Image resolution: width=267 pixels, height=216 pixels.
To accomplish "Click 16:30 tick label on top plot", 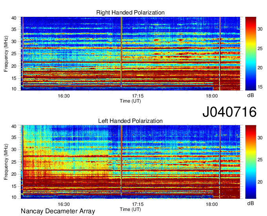I will click(x=64, y=96).
